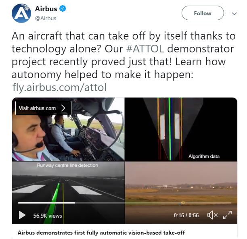Click the Algorithm data video quadrant

click(181, 129)
